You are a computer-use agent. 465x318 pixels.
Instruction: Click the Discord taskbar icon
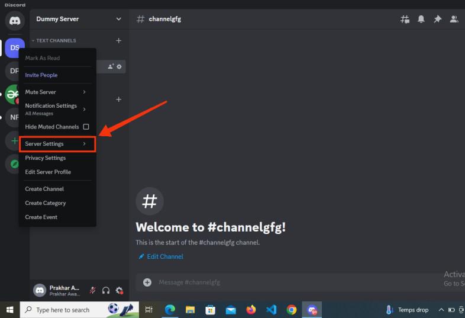pyautogui.click(x=312, y=310)
